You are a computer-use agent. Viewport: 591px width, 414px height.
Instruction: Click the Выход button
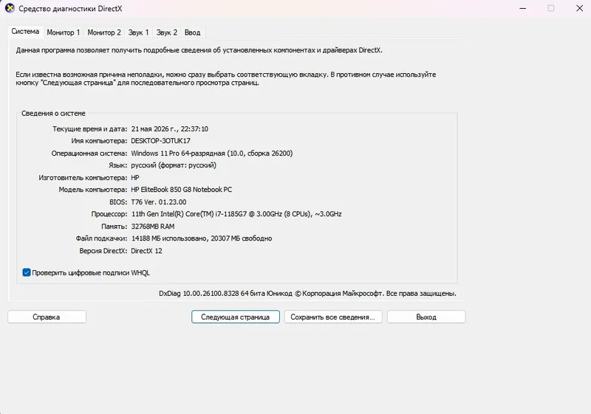[x=426, y=317]
